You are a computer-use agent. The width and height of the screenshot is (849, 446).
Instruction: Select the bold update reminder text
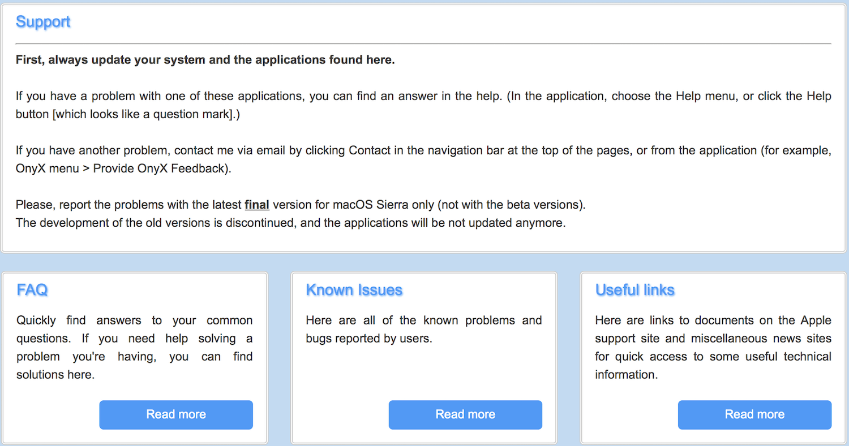[205, 59]
